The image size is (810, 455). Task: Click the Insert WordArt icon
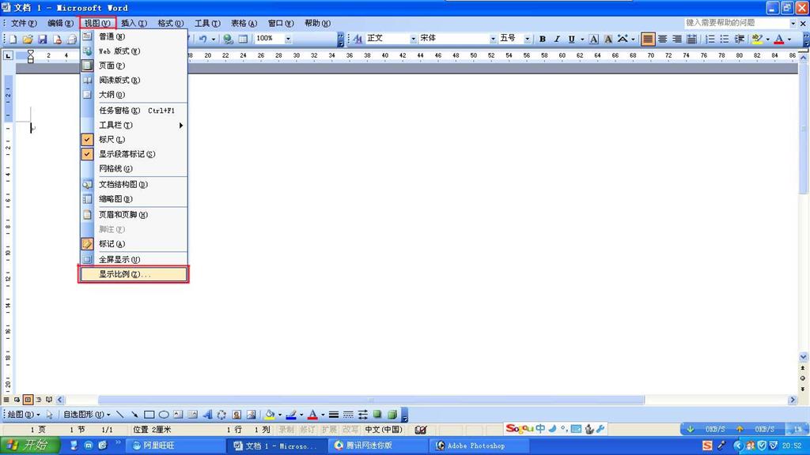coord(207,415)
